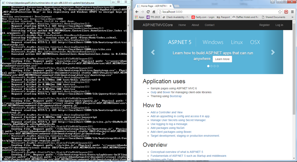The image size is (297, 162).
Task: Open the Bootstrap theming link
Action: [x=175, y=96]
